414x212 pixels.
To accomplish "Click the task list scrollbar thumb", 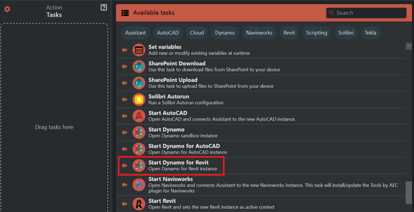I will [x=408, y=192].
